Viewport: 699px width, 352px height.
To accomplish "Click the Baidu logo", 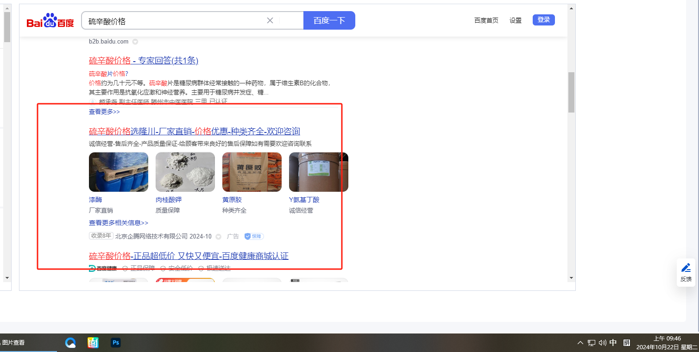I will click(50, 21).
